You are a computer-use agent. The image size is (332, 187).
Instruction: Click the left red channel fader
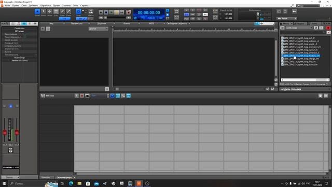[x=5, y=133]
